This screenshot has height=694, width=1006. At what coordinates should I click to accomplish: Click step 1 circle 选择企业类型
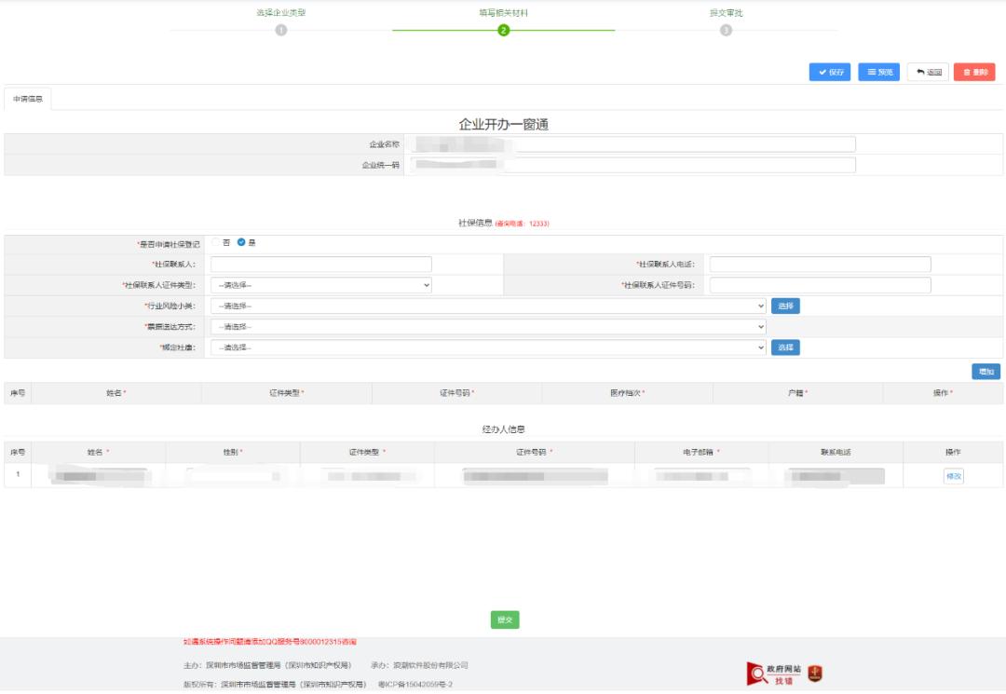point(281,31)
